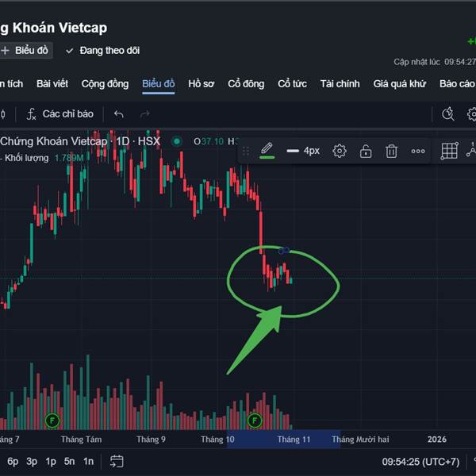Click the first F marker on chart

click(x=53, y=420)
